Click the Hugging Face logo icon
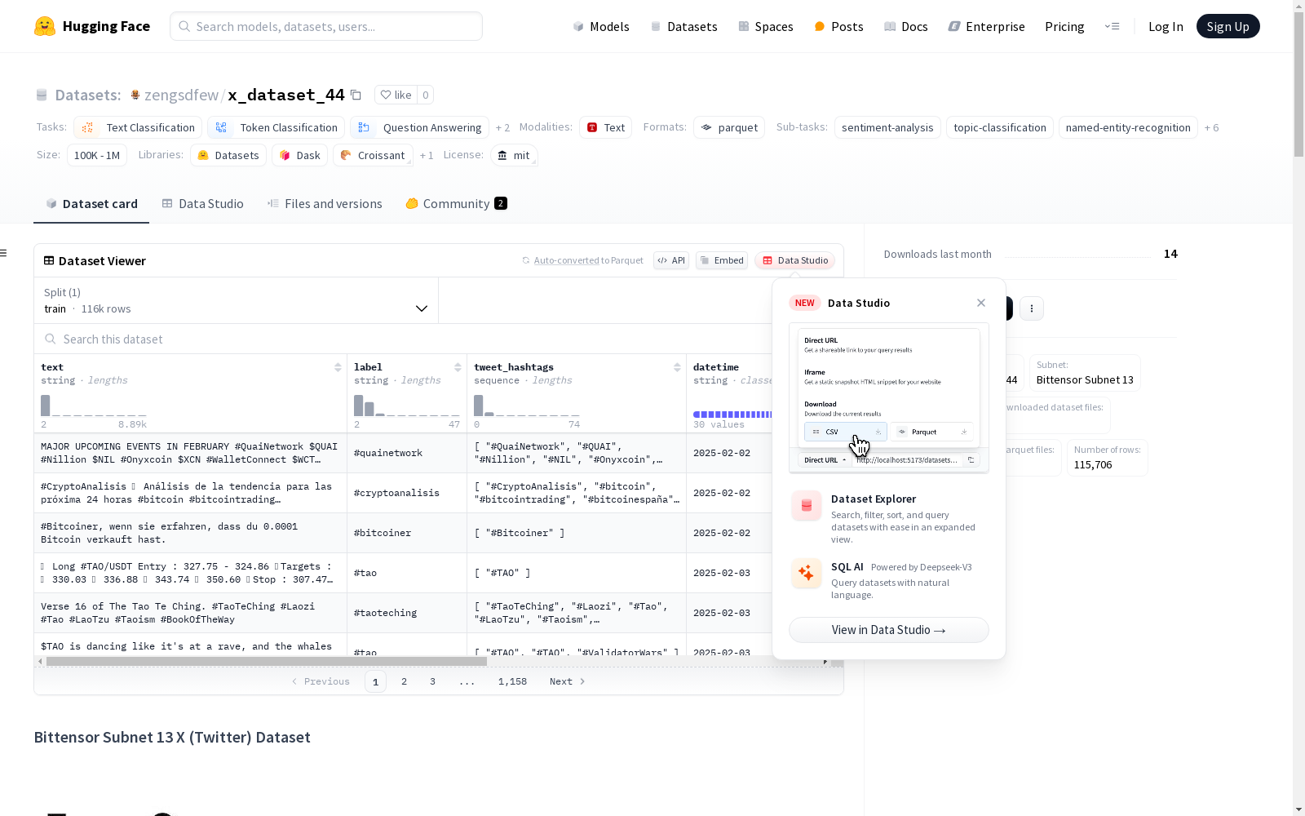Image resolution: width=1305 pixels, height=816 pixels. pyautogui.click(x=45, y=26)
